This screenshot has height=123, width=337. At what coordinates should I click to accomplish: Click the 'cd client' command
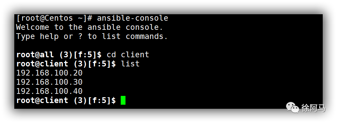click(x=128, y=55)
